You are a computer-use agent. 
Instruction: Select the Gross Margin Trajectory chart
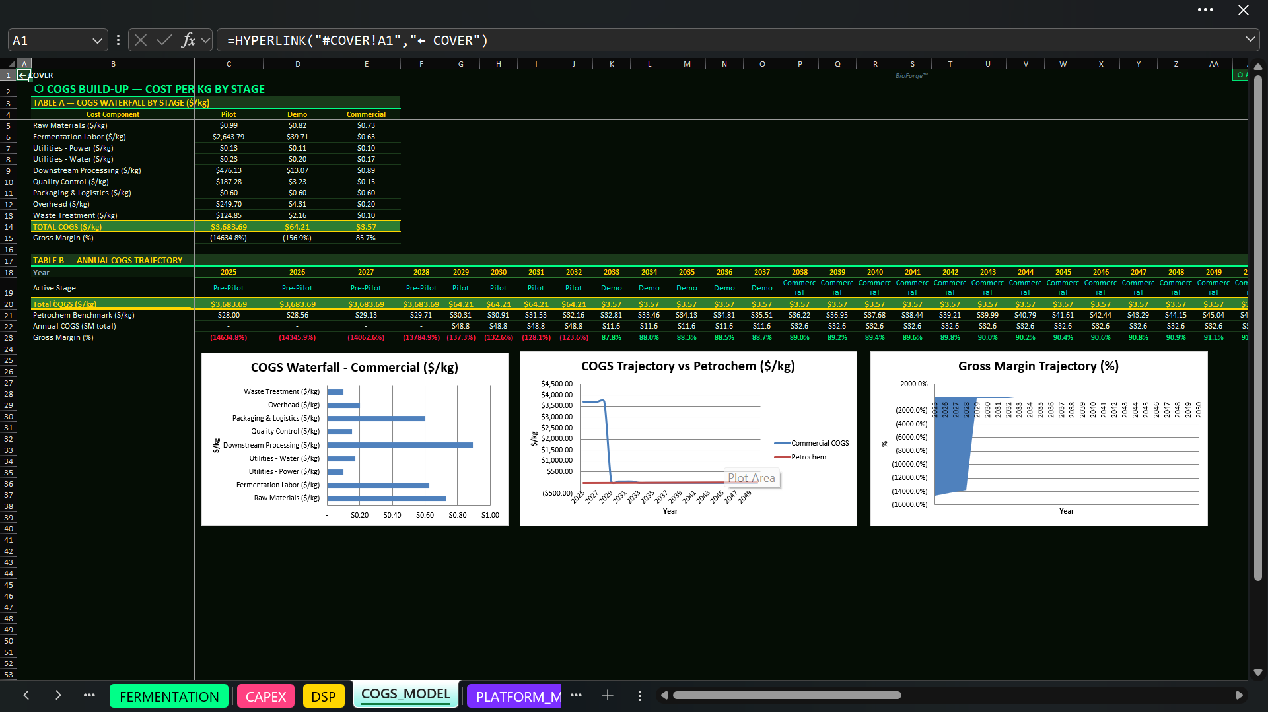(x=1039, y=438)
